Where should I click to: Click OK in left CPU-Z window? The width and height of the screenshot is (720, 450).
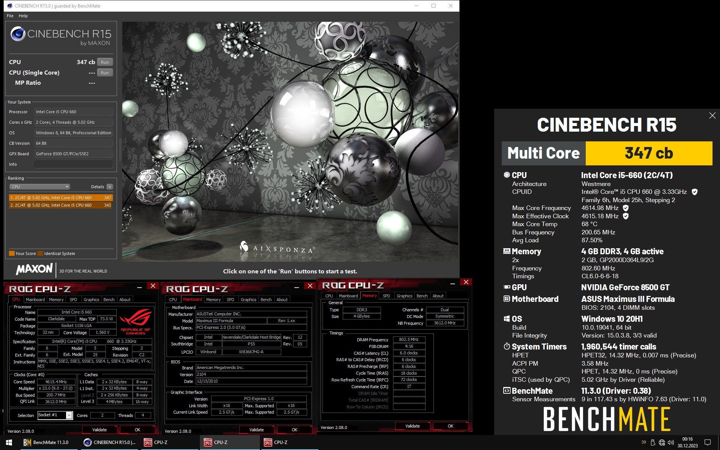[x=137, y=430]
